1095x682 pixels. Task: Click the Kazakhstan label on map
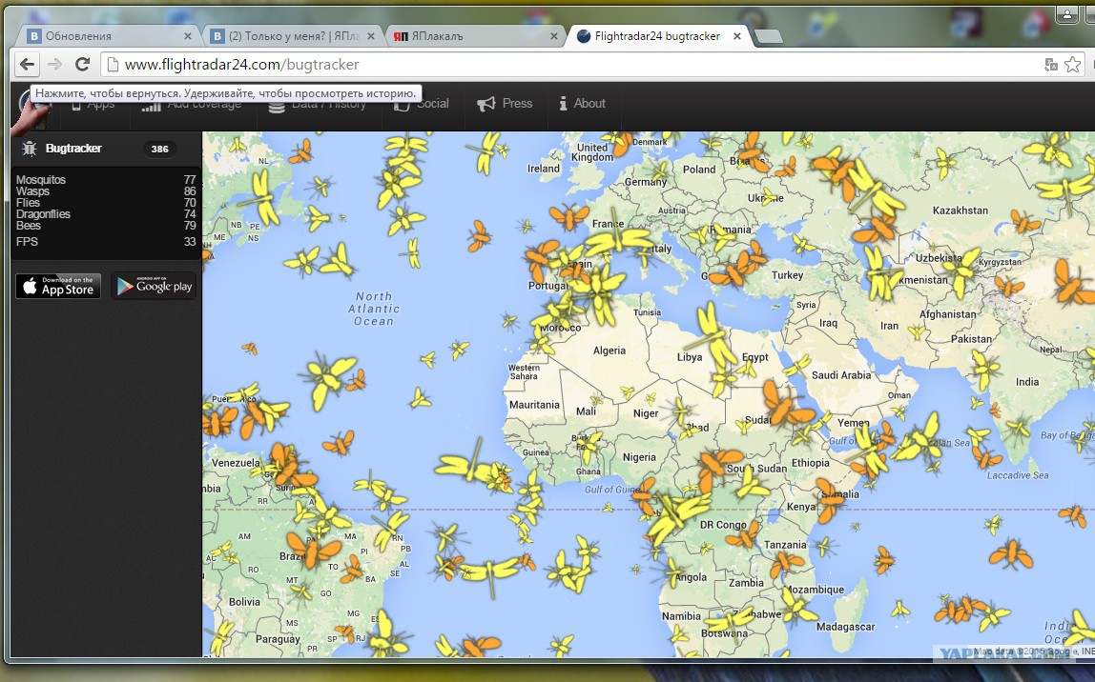tap(961, 211)
